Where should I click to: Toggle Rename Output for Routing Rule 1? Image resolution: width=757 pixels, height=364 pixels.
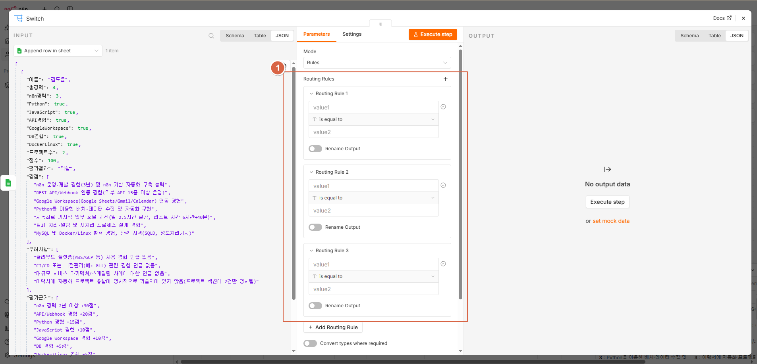315,149
